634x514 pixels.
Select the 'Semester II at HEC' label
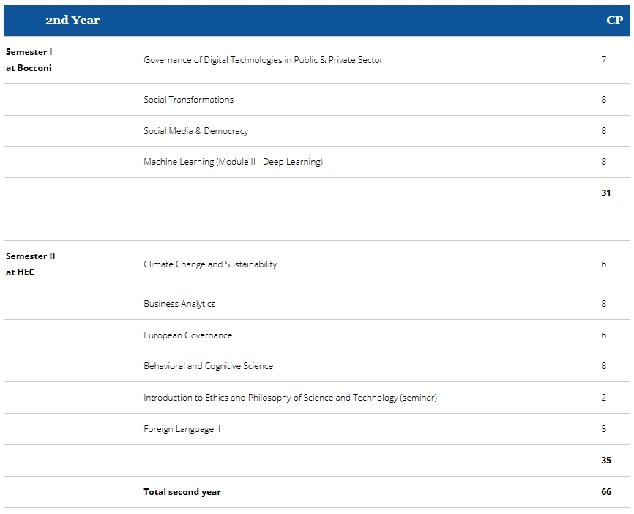click(30, 264)
